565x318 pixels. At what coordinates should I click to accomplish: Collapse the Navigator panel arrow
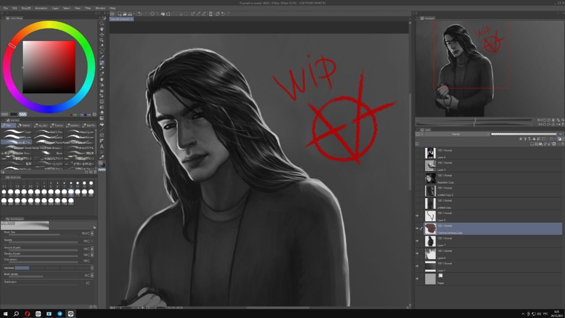pos(418,18)
